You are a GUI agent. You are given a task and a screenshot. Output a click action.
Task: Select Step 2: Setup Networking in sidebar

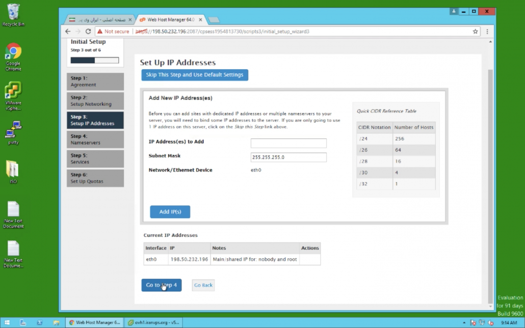coord(95,101)
